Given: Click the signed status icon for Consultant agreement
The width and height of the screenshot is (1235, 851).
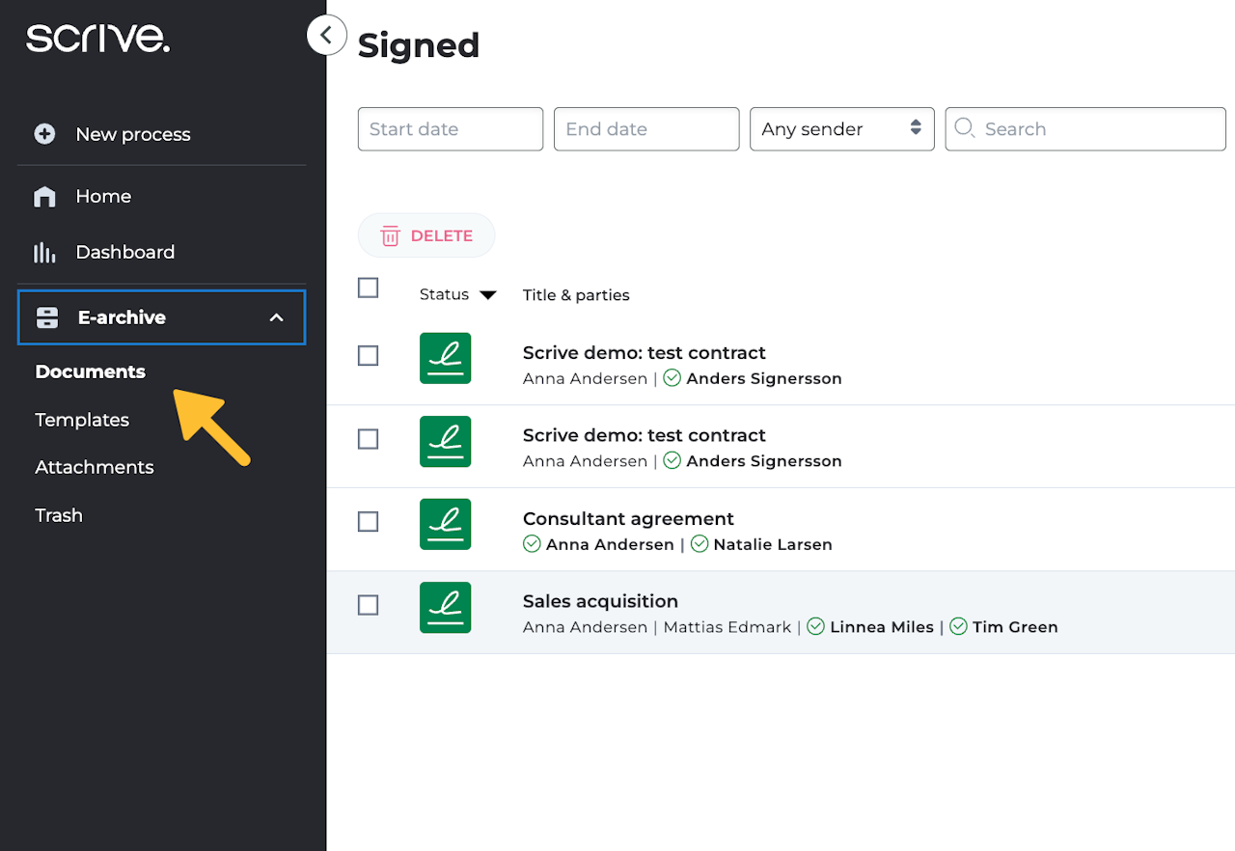Looking at the screenshot, I should 445,524.
